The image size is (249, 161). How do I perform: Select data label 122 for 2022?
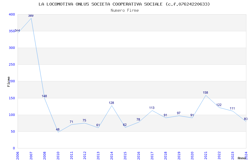219,105
